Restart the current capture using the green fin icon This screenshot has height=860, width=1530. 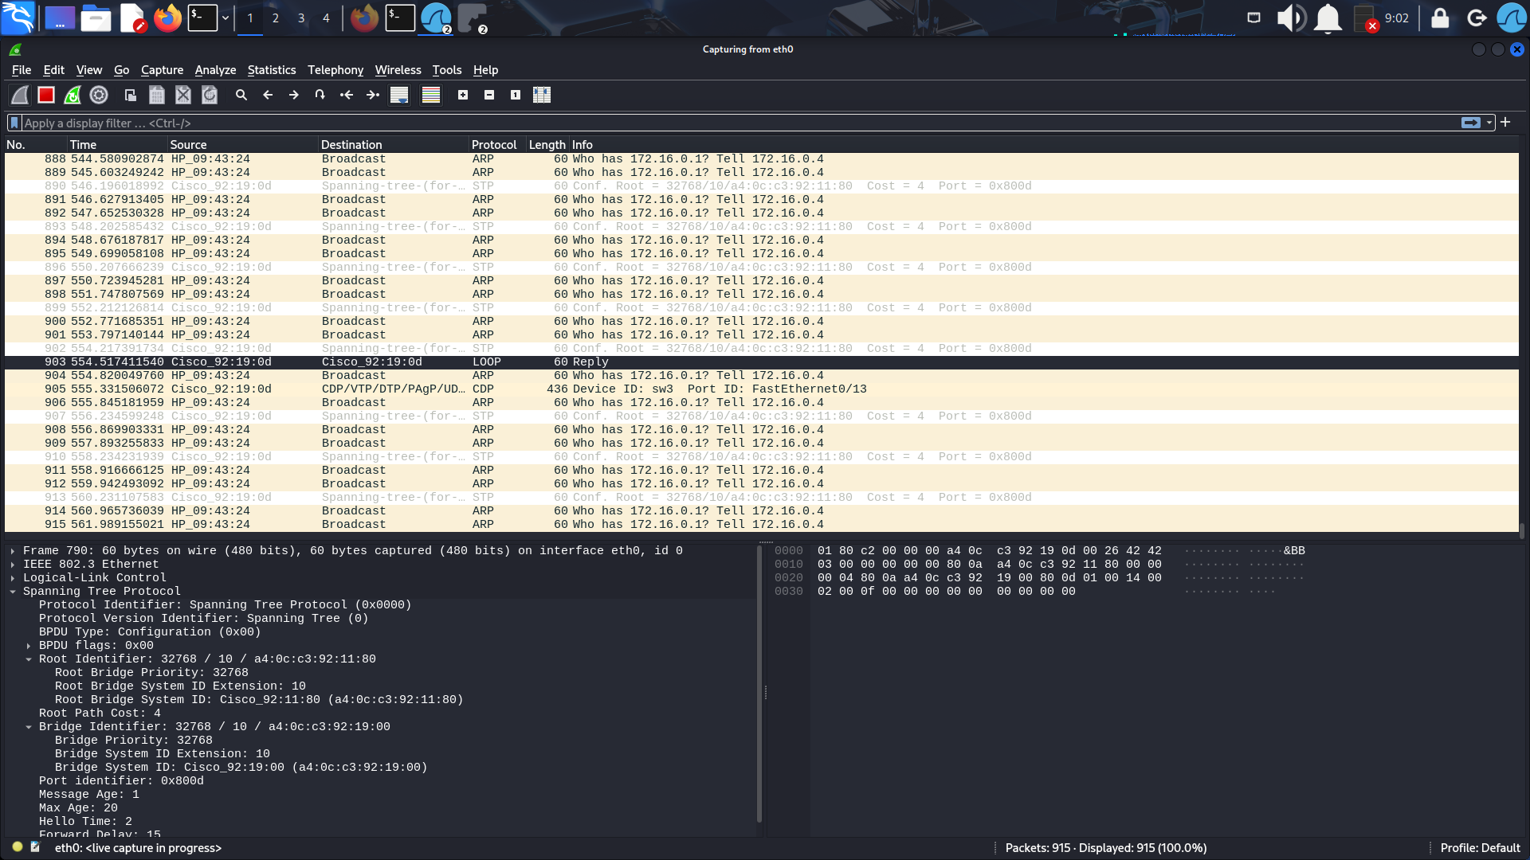(x=73, y=95)
